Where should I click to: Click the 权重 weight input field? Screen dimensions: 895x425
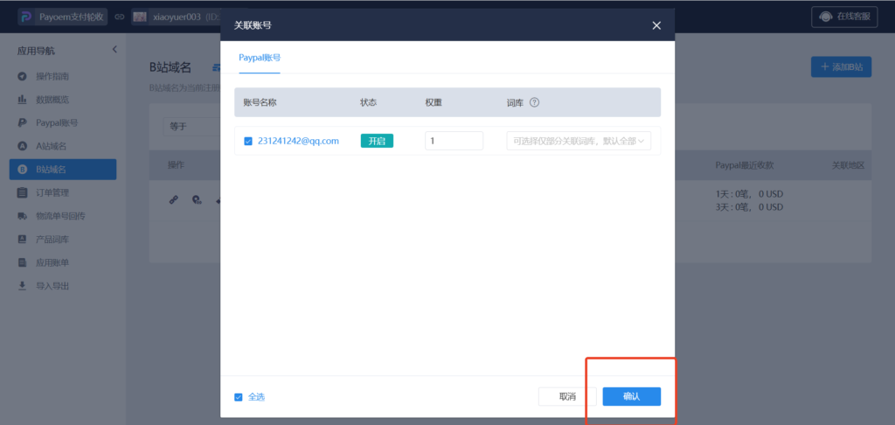[x=454, y=141]
